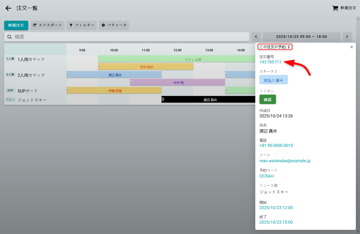Click the 10:00 time header
Viewport: 360px width, 234px height.
(114, 50)
